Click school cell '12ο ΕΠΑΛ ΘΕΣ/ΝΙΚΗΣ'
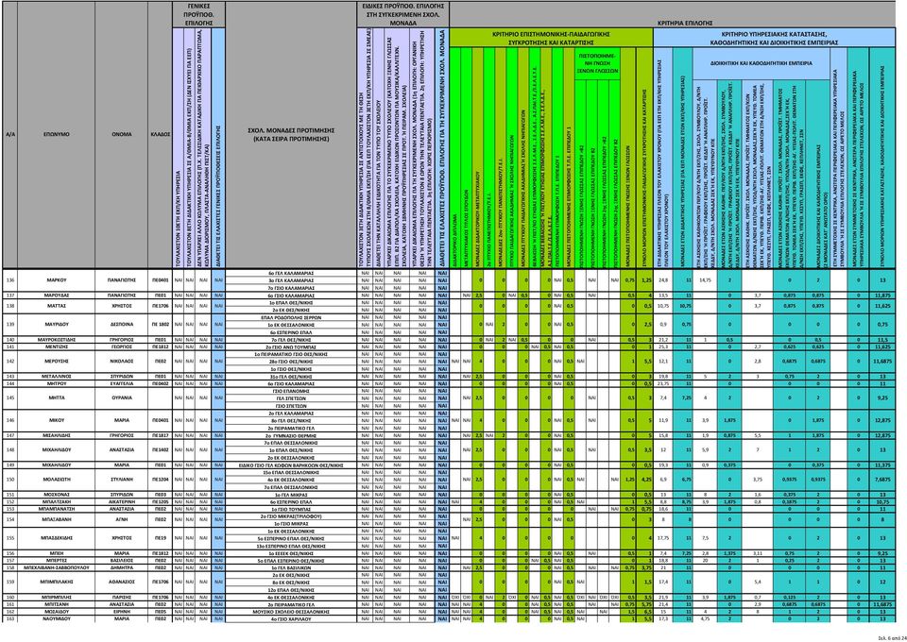Screen dimensions: 907x642 coord(290,590)
